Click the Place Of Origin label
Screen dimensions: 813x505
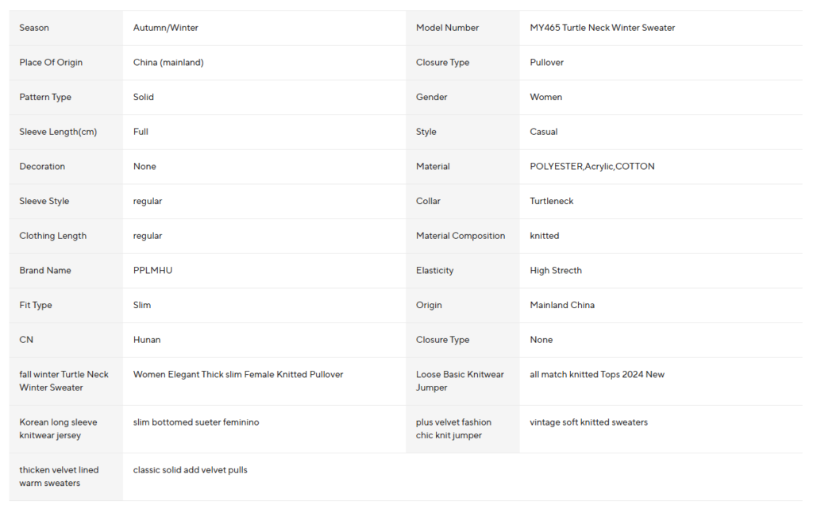(x=51, y=63)
